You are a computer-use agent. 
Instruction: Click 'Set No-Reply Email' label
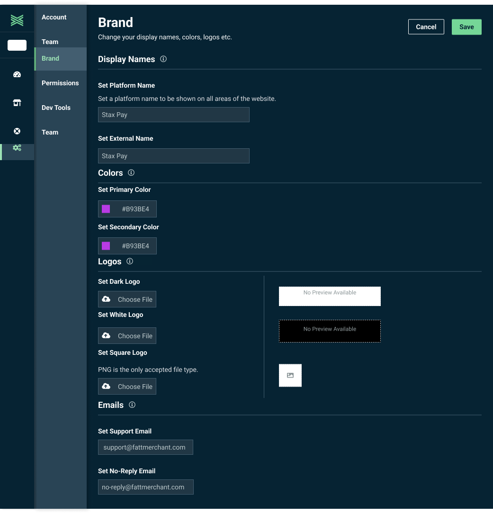point(127,471)
